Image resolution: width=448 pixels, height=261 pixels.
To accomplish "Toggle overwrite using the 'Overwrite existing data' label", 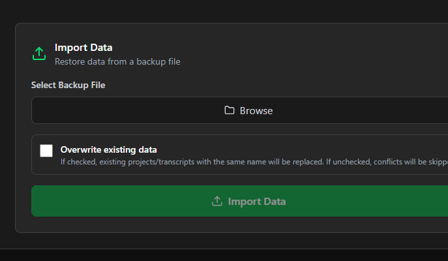I will 108,149.
